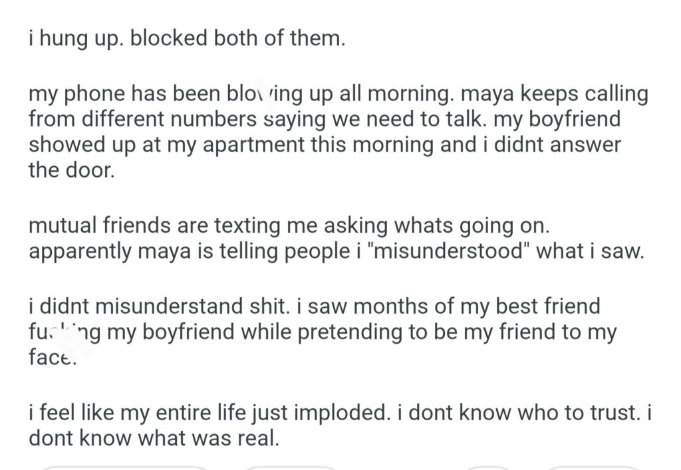This screenshot has height=470, width=681.
Task: Click the phrase "i didnt answer"
Action: coord(551,144)
